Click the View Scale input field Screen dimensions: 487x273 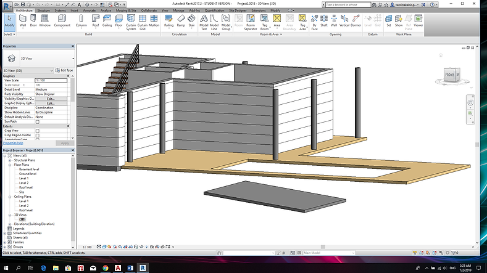coord(51,80)
